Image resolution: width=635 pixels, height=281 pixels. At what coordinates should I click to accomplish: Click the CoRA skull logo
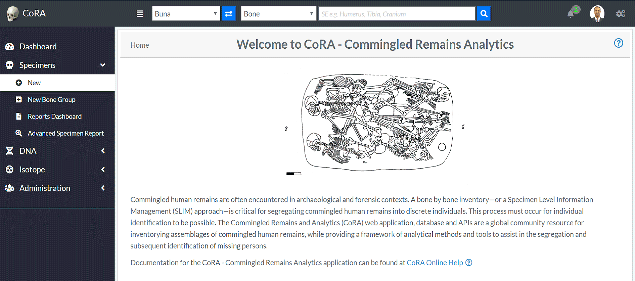coord(13,14)
